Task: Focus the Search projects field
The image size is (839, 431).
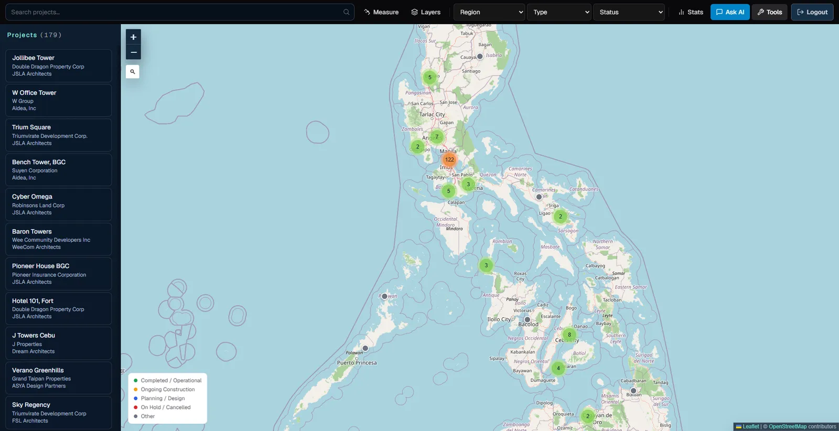Action: pos(180,12)
